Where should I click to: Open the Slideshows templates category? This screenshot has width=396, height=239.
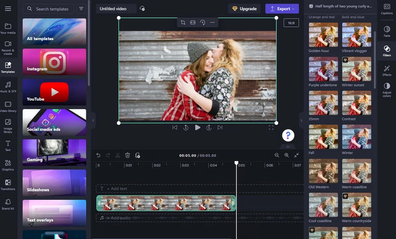[55, 183]
